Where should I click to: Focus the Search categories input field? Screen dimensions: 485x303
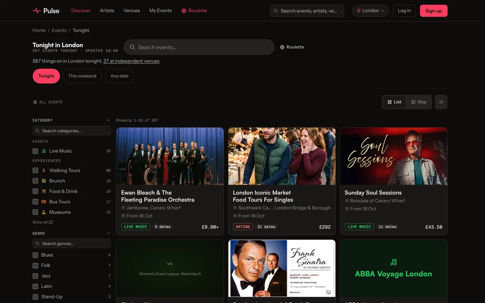(71, 131)
